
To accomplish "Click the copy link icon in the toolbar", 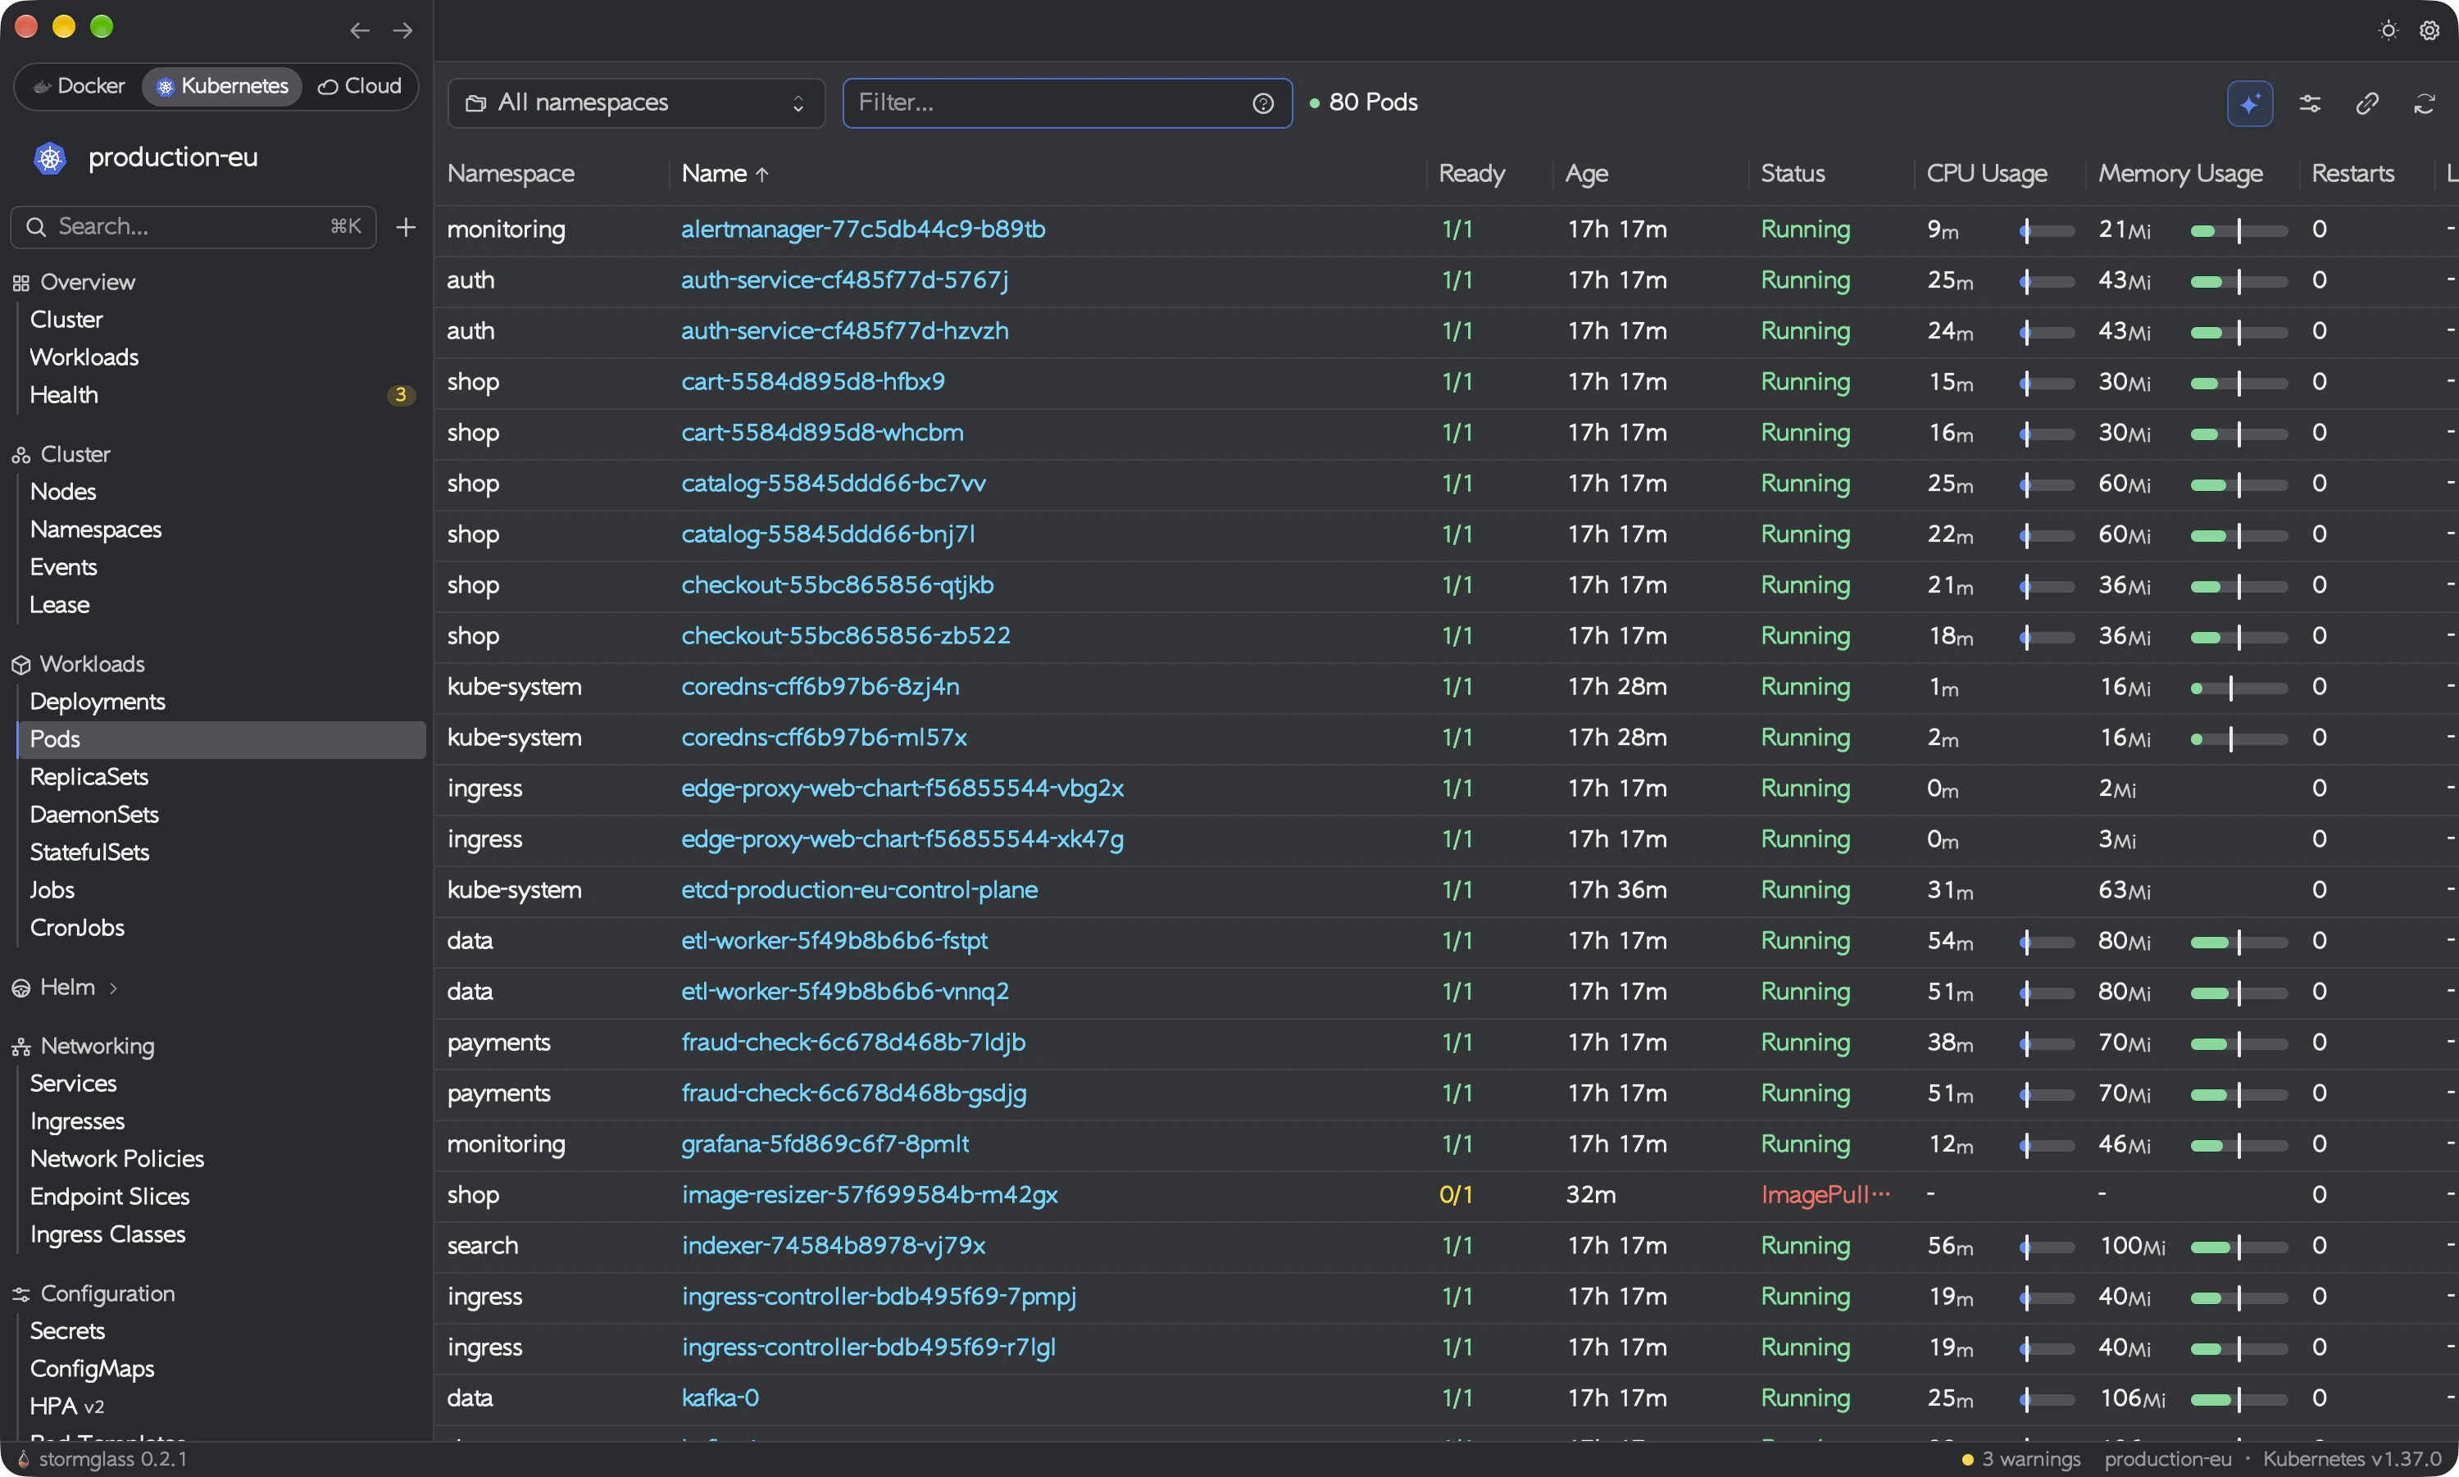I will pos(2367,103).
